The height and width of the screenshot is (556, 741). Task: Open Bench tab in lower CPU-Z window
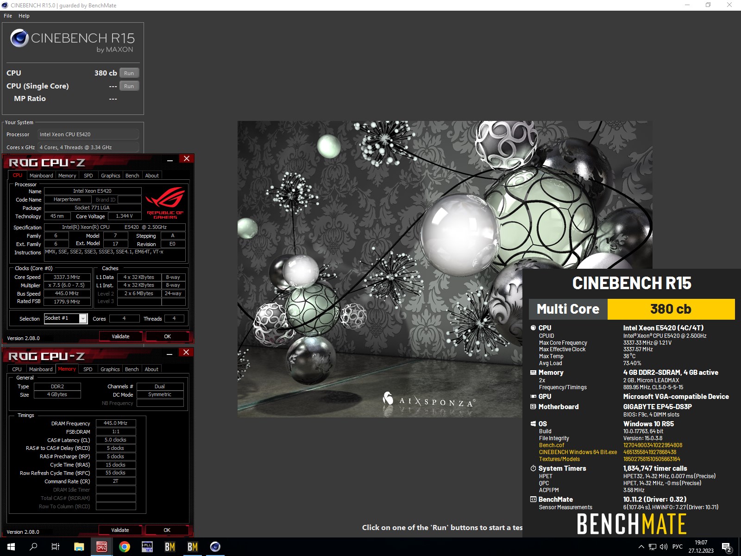[132, 369]
